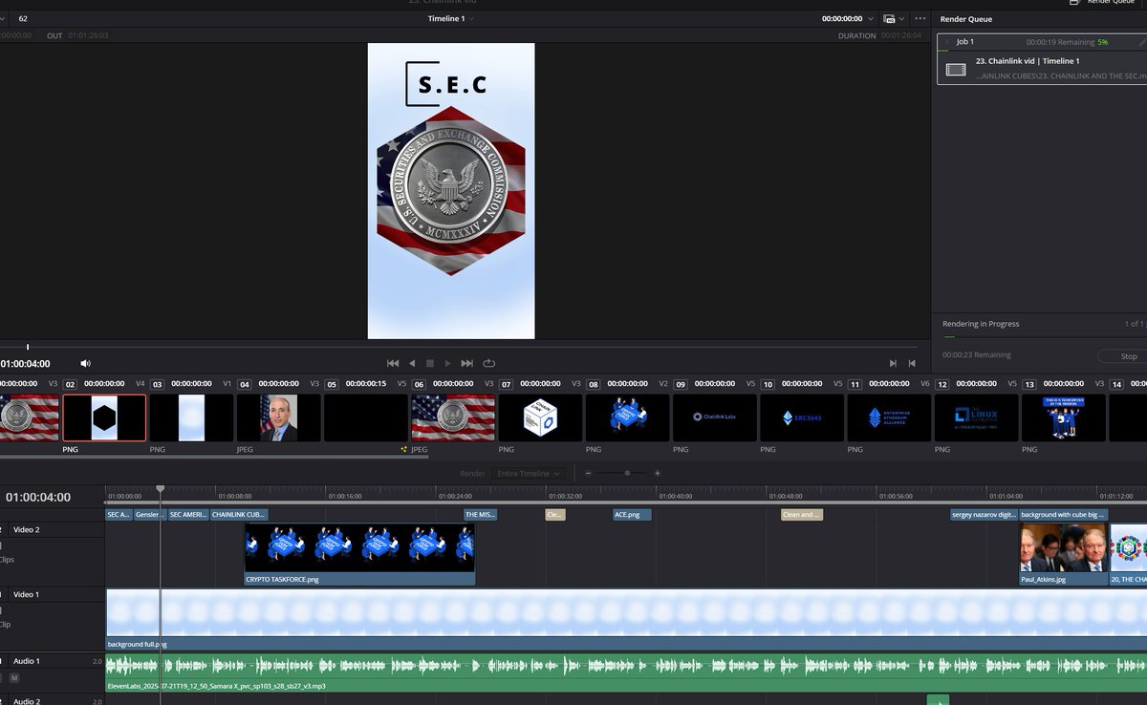Select background with cube big clip
Image resolution: width=1147 pixels, height=705 pixels.
(x=1063, y=514)
